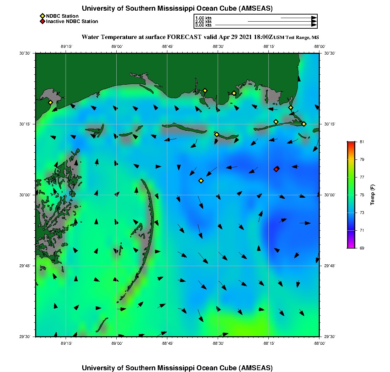Click the "3.00 kts" scale label
Viewport: 390px width, 372px height.
pyautogui.click(x=204, y=25)
